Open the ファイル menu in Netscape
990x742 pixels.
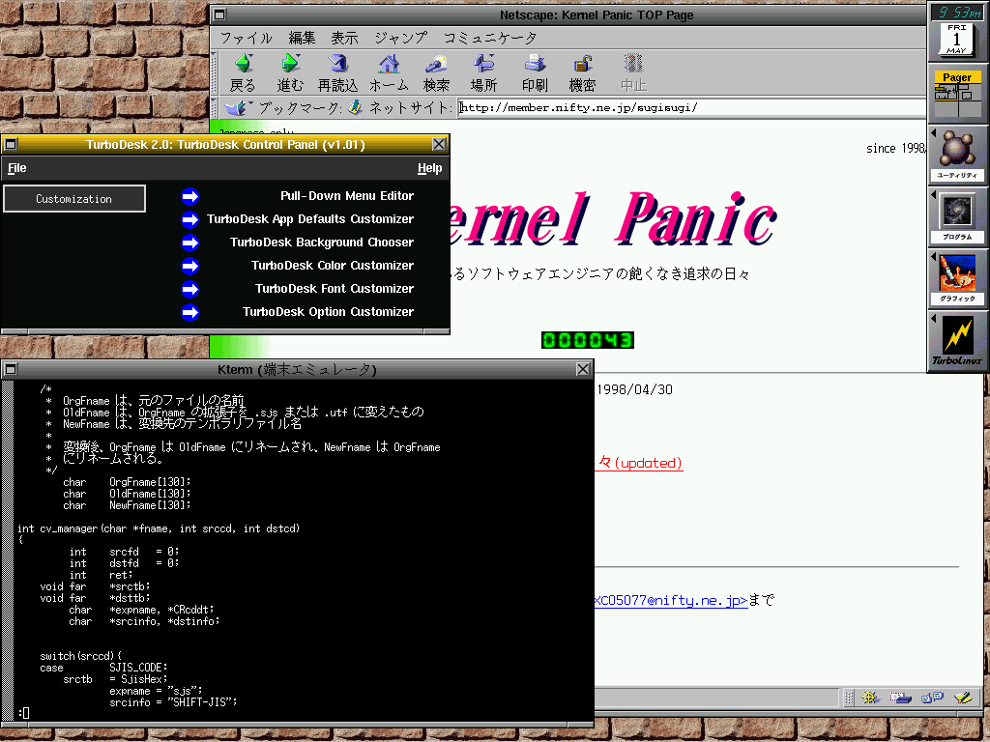click(246, 38)
